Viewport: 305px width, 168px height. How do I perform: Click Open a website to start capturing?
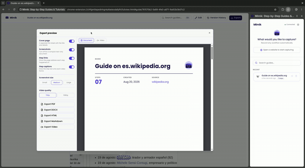click(277, 50)
